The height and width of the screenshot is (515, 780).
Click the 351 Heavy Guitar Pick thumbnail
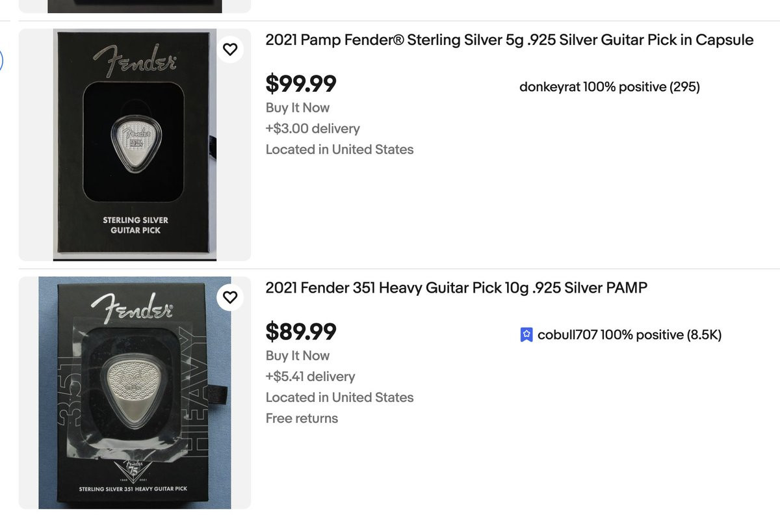(x=135, y=392)
